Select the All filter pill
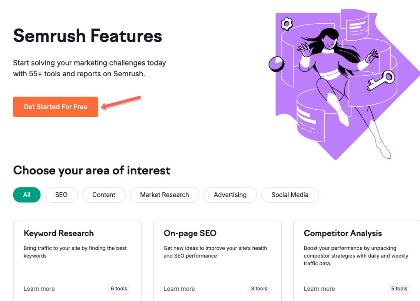The image size is (420, 301). point(26,195)
